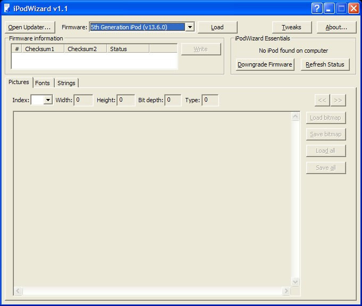The image size is (362, 306).
Task: Open the About dialog
Action: 336,27
